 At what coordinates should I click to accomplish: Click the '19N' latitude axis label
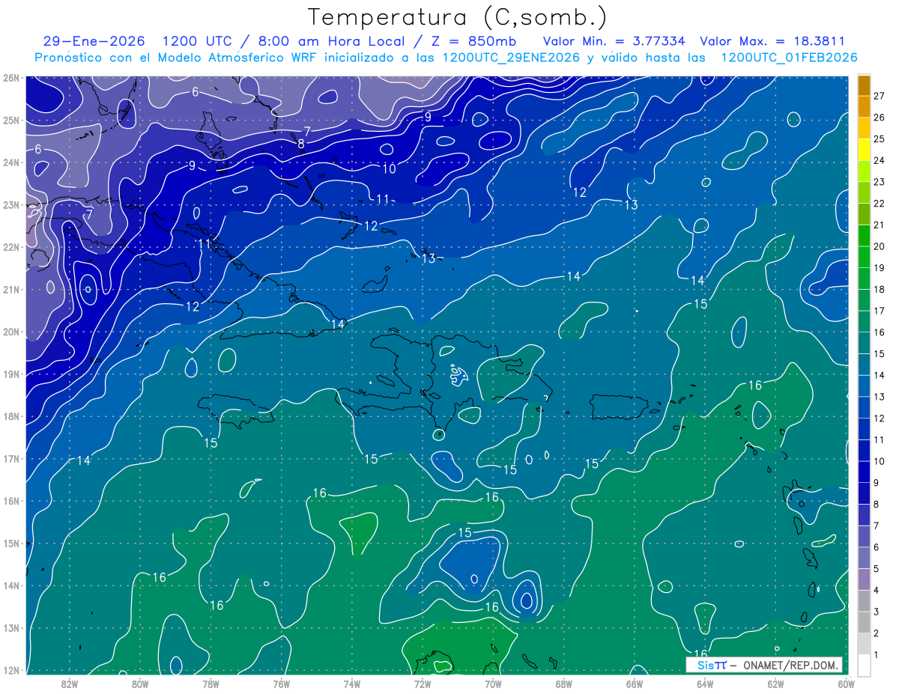tap(10, 374)
